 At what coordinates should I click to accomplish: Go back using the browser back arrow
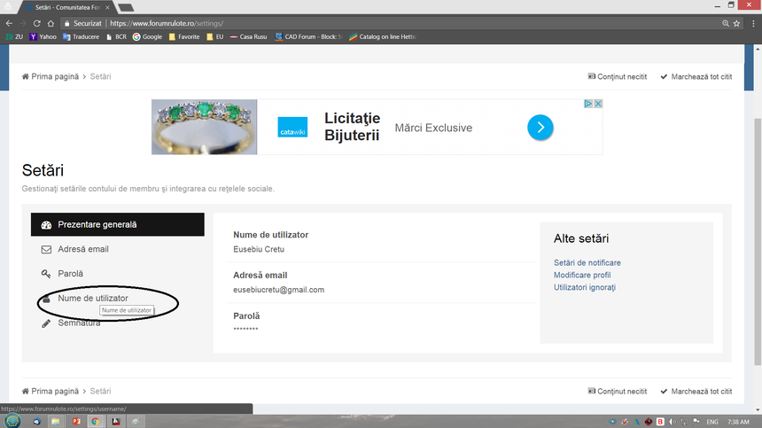(9, 23)
